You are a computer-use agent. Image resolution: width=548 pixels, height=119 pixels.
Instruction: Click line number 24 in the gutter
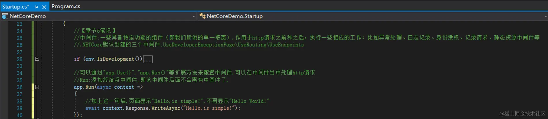(x=19, y=31)
